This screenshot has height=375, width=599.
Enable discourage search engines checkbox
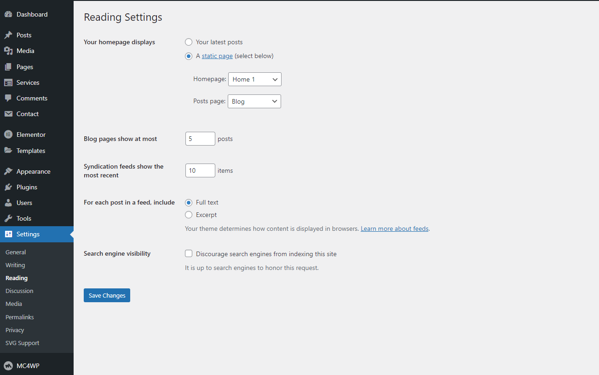(189, 254)
